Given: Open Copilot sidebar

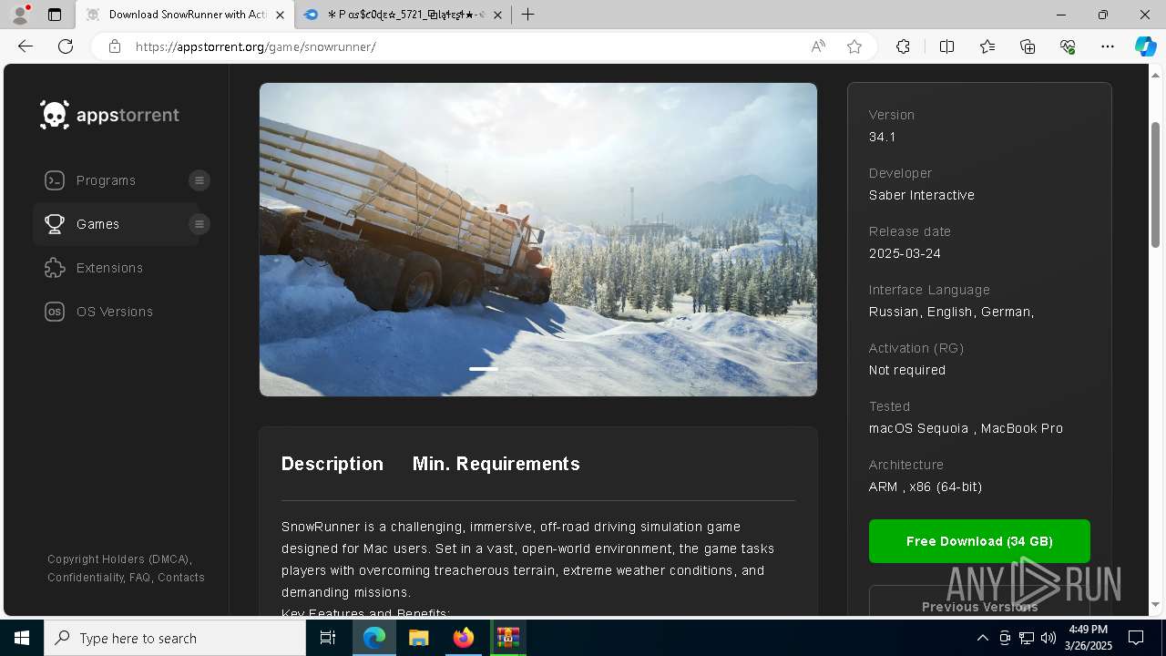Looking at the screenshot, I should pyautogui.click(x=1145, y=46).
